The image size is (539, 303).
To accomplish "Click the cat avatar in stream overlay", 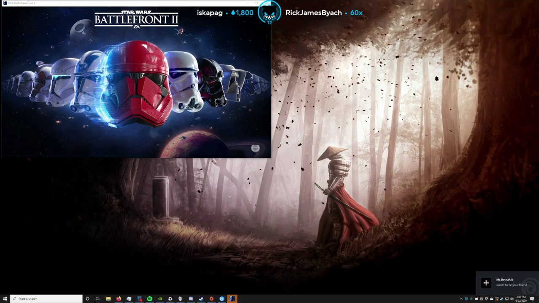I will click(269, 12).
